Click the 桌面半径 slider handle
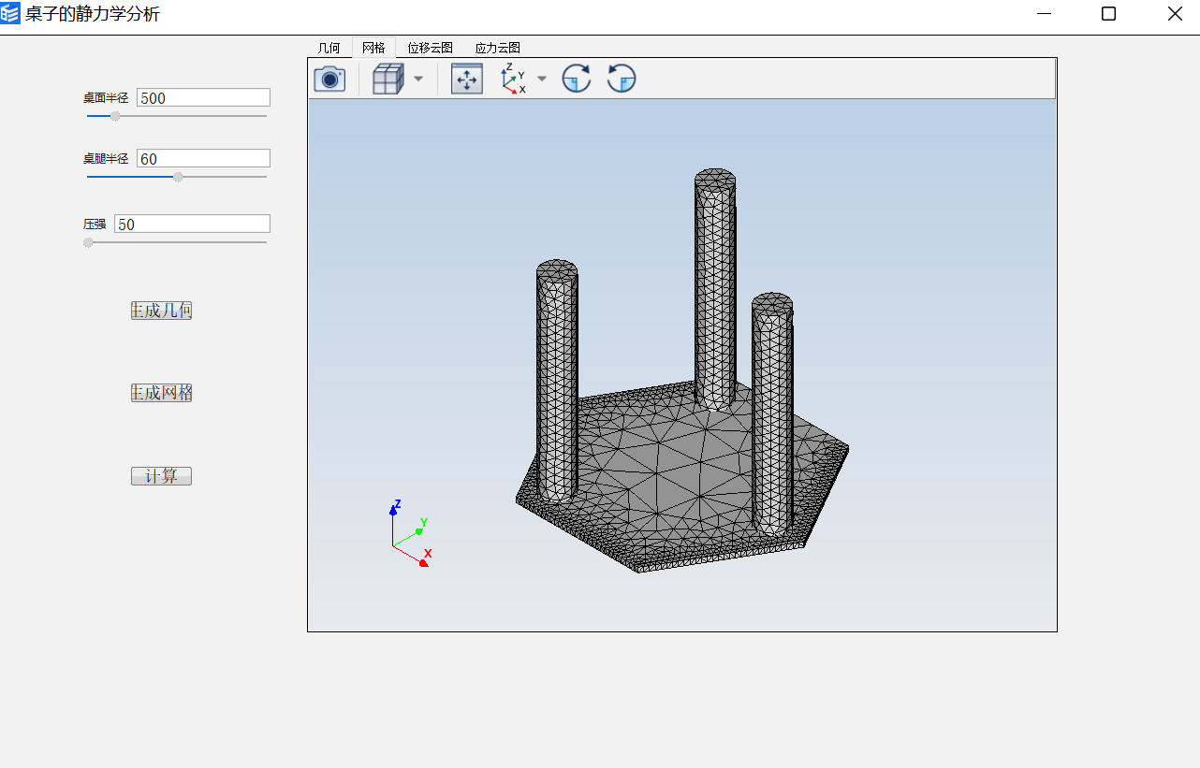Viewport: 1200px width, 768px height. pos(115,116)
